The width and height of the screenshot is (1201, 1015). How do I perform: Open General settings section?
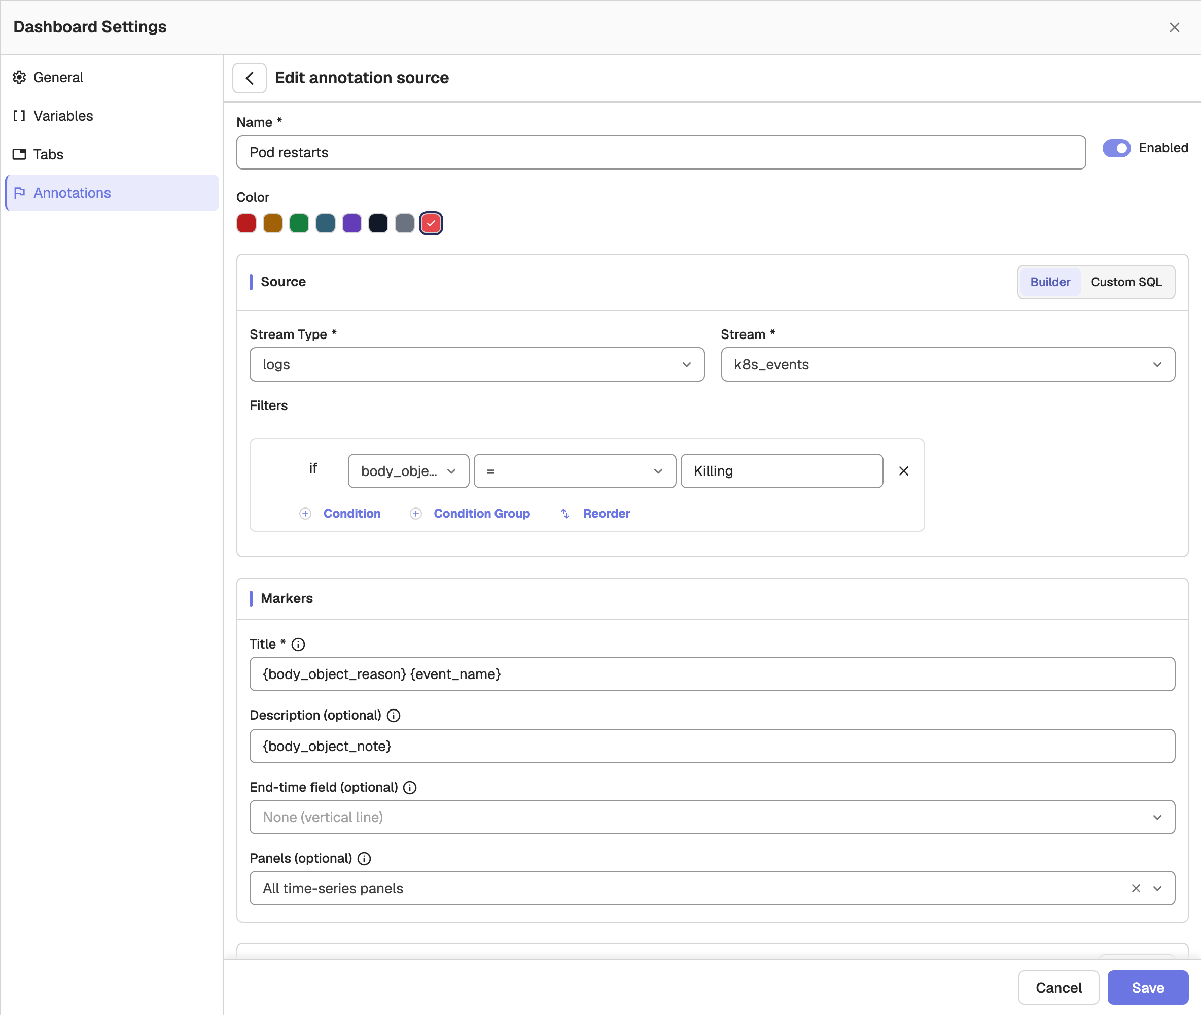(x=112, y=77)
